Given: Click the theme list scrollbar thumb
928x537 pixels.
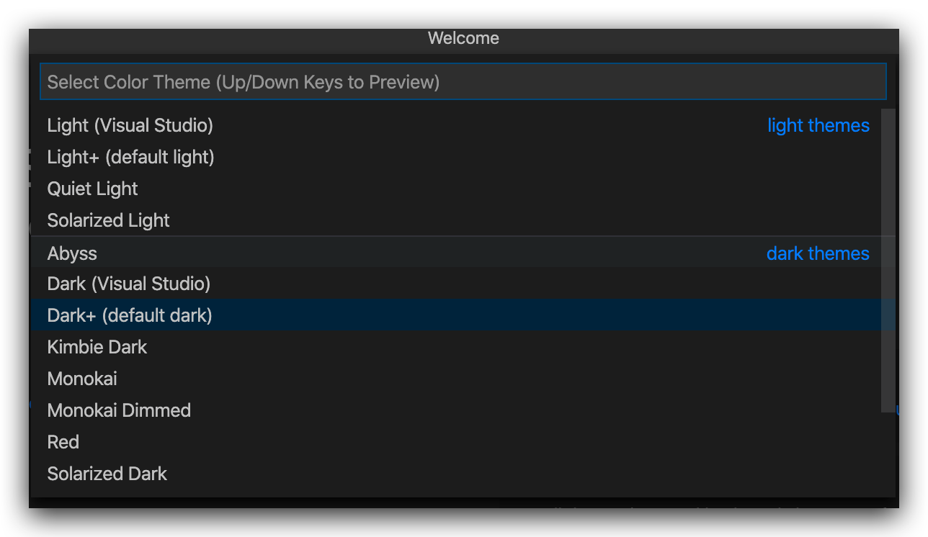Looking at the screenshot, I should click(888, 259).
